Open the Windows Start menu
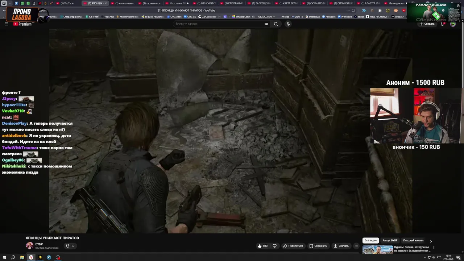 click(x=5, y=257)
